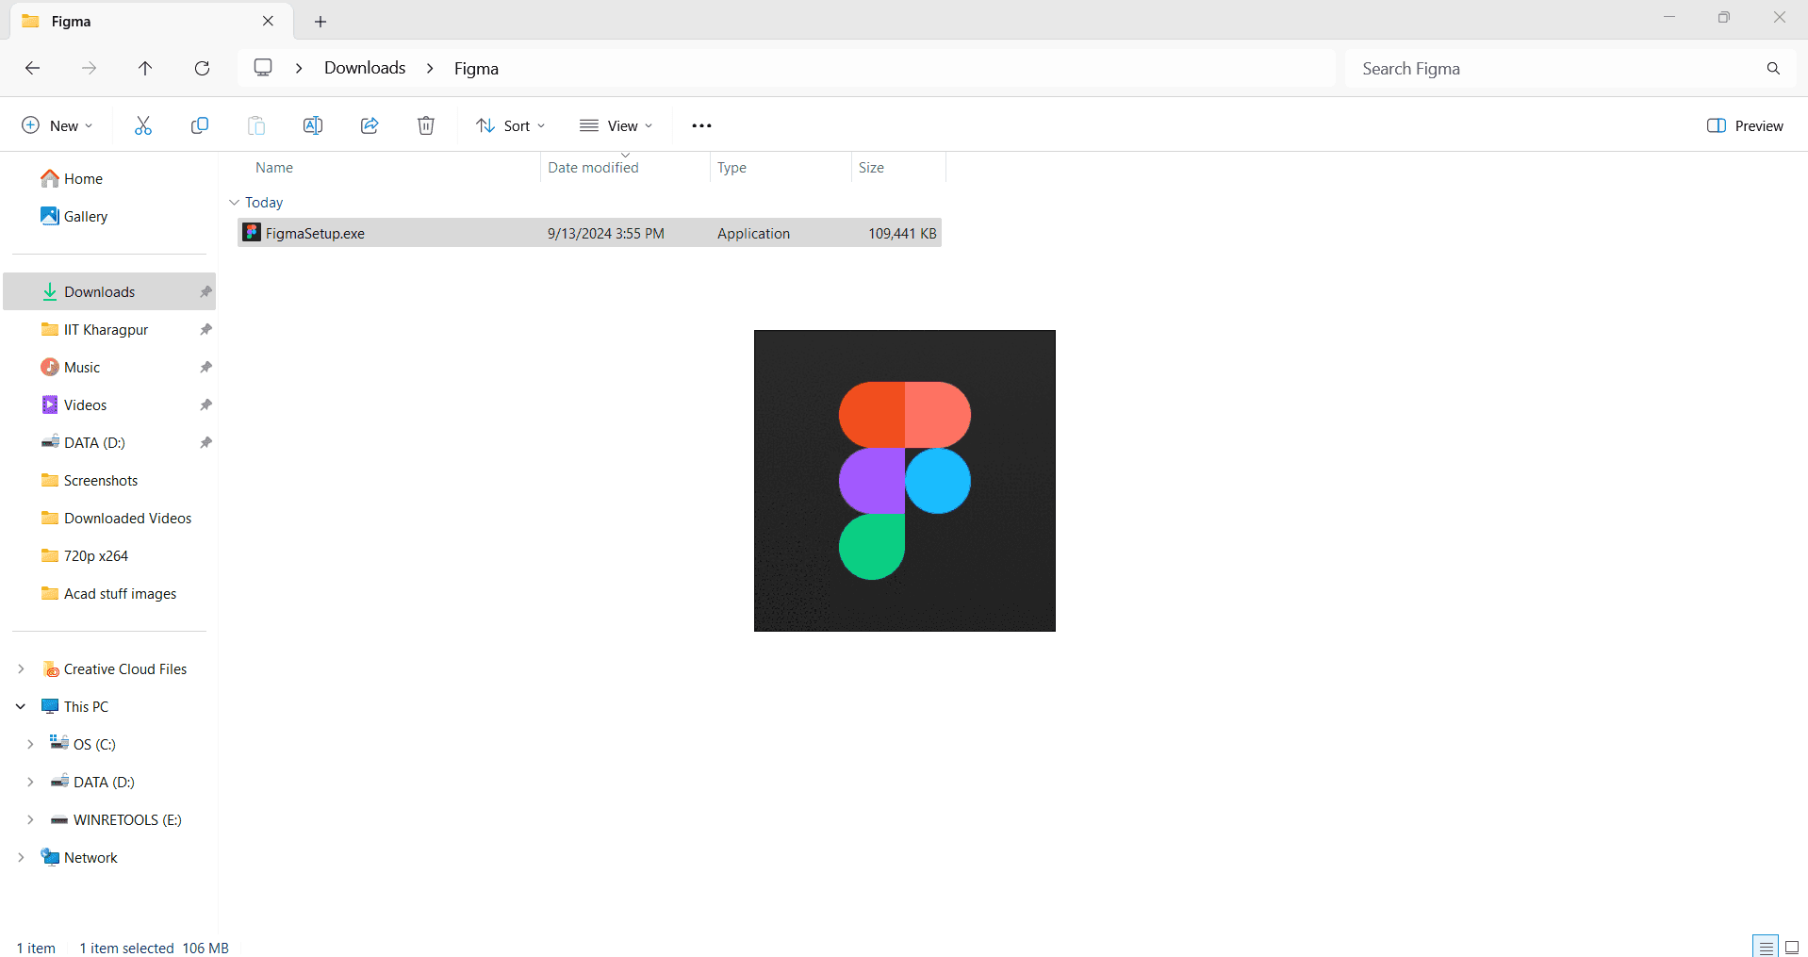This screenshot has height=957, width=1808.
Task: Refresh the folder view
Action: [202, 68]
